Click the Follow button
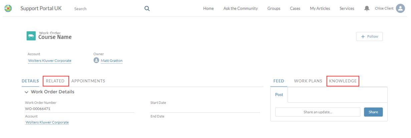 click(x=369, y=37)
